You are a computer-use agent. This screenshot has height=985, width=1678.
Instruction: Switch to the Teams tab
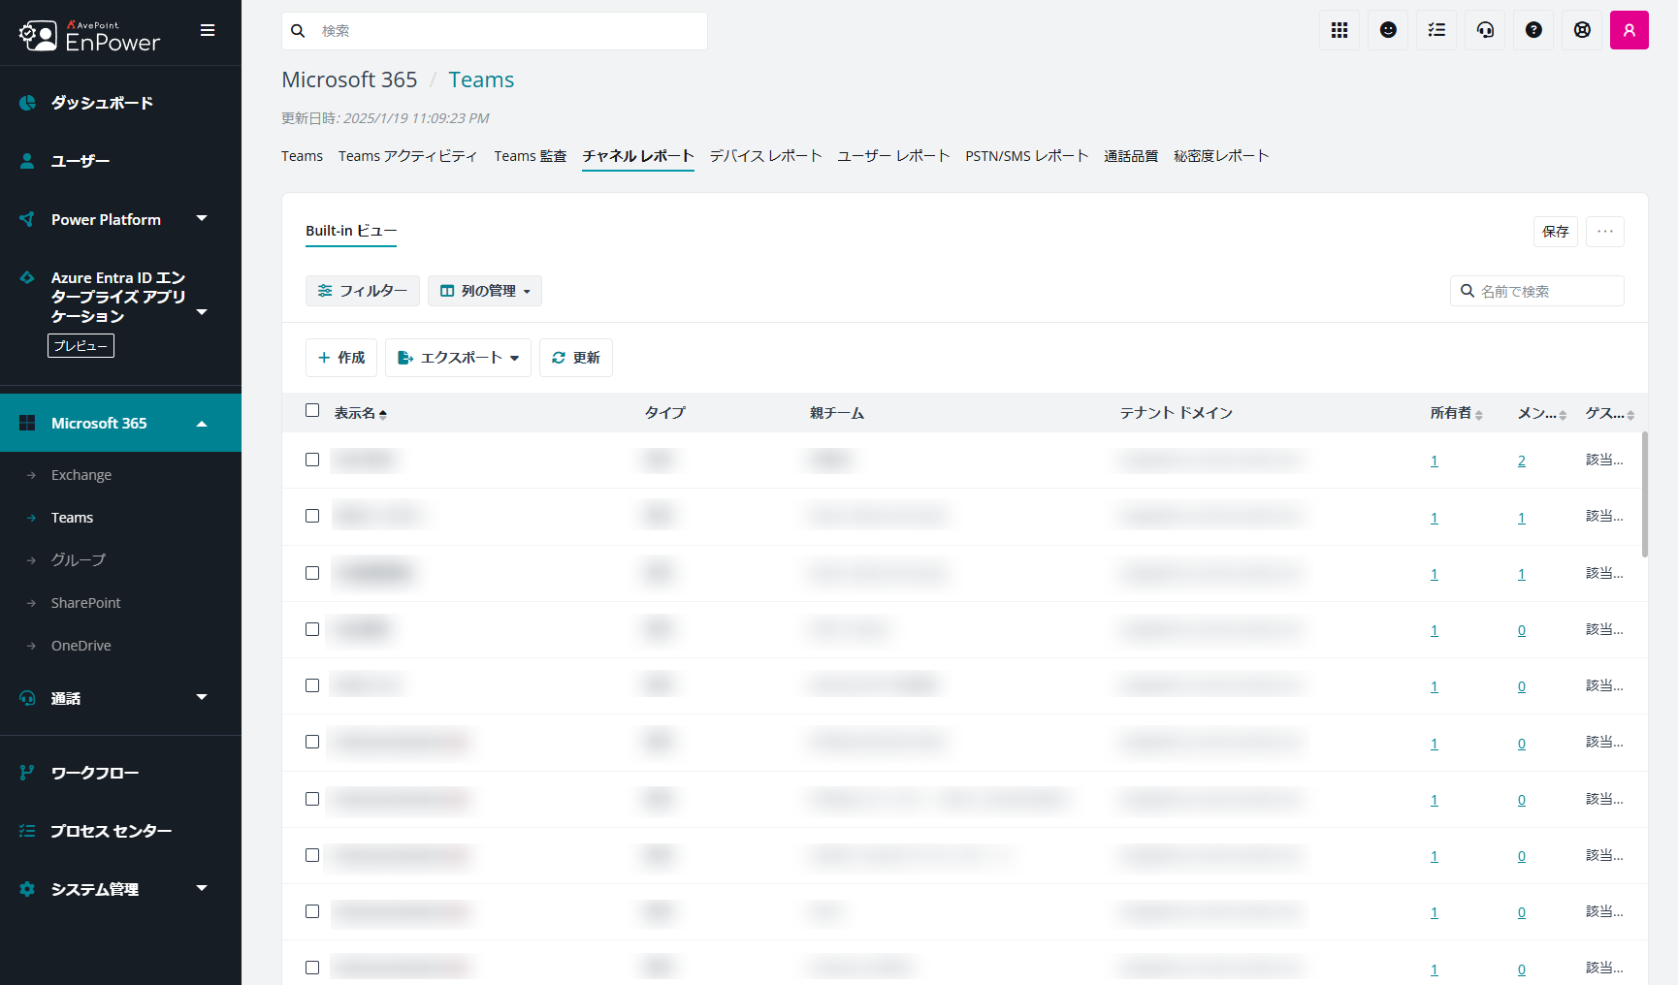click(x=302, y=156)
